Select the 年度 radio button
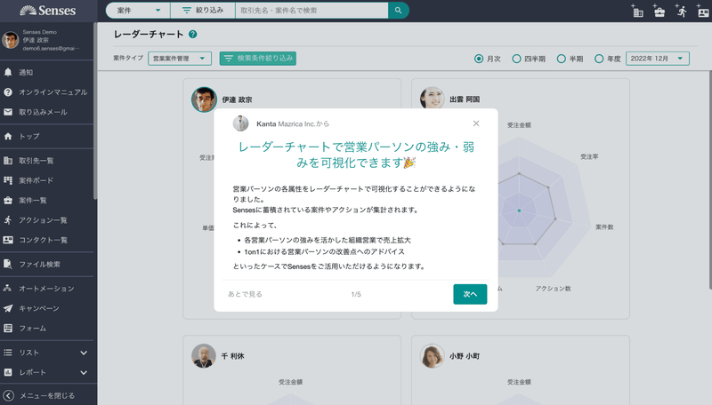712x405 pixels. [599, 59]
